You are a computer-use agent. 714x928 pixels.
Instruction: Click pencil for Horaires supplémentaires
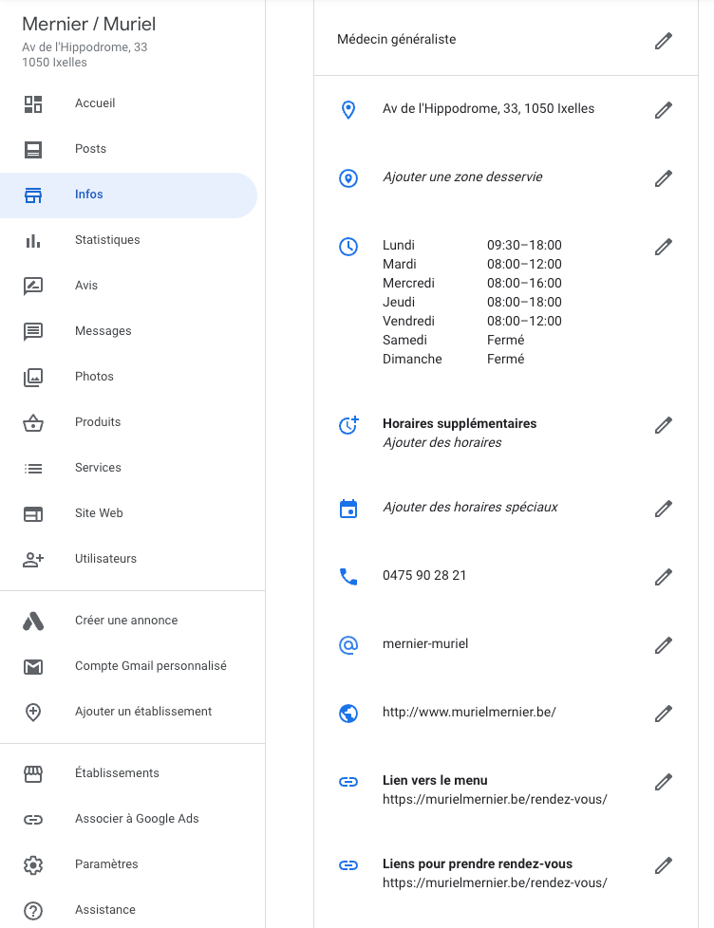point(664,425)
